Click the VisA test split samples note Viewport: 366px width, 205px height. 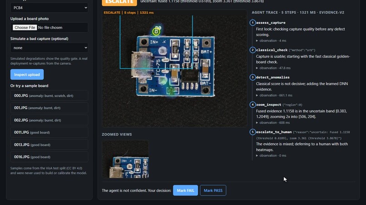(x=49, y=171)
